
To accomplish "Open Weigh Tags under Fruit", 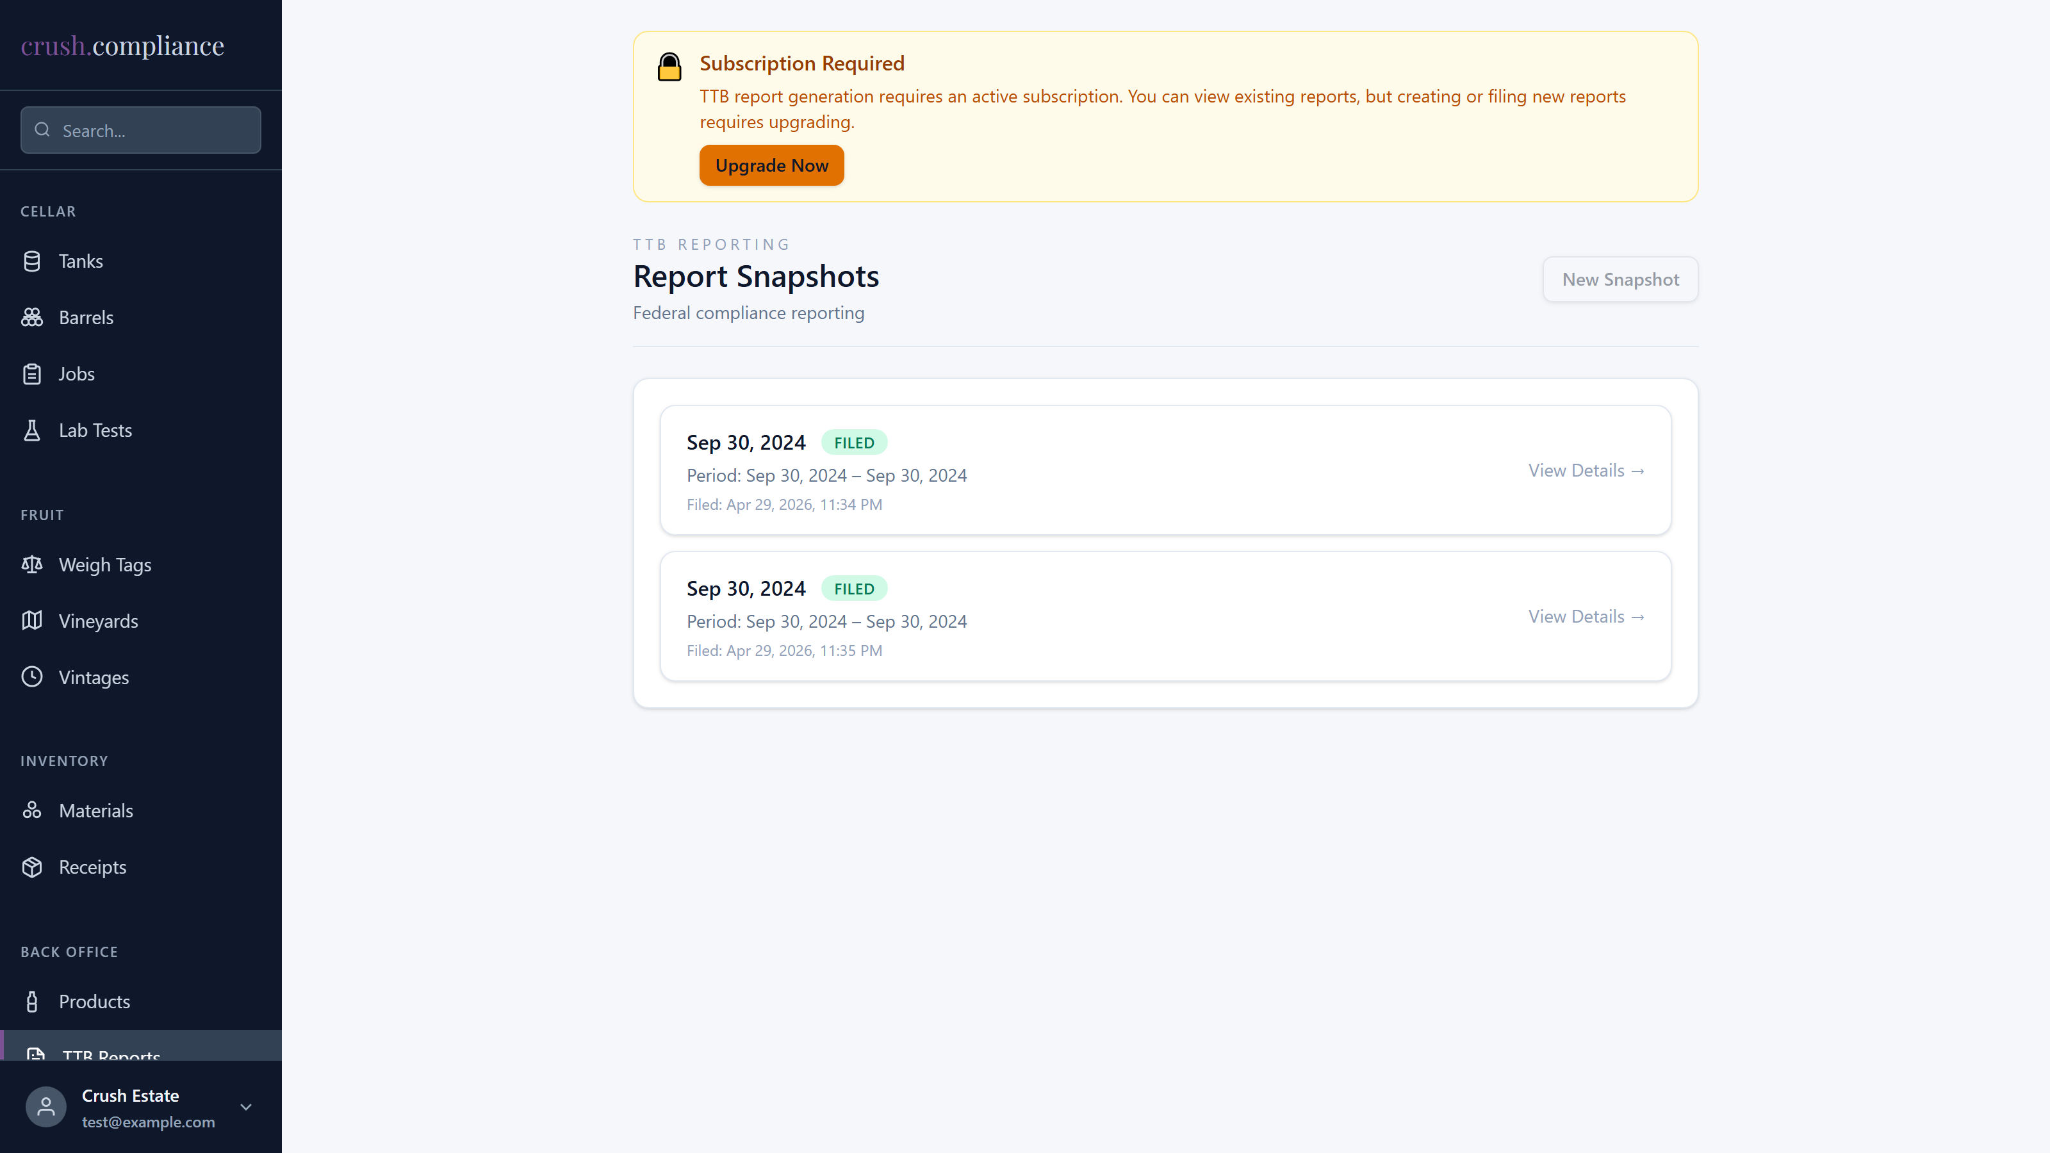I will click(141, 565).
